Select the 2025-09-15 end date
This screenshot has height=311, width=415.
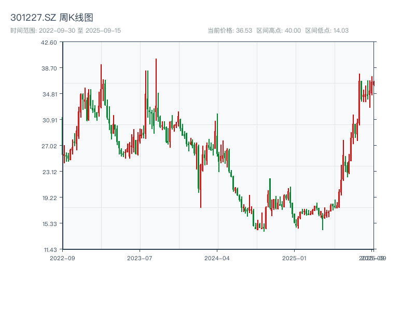(102, 30)
